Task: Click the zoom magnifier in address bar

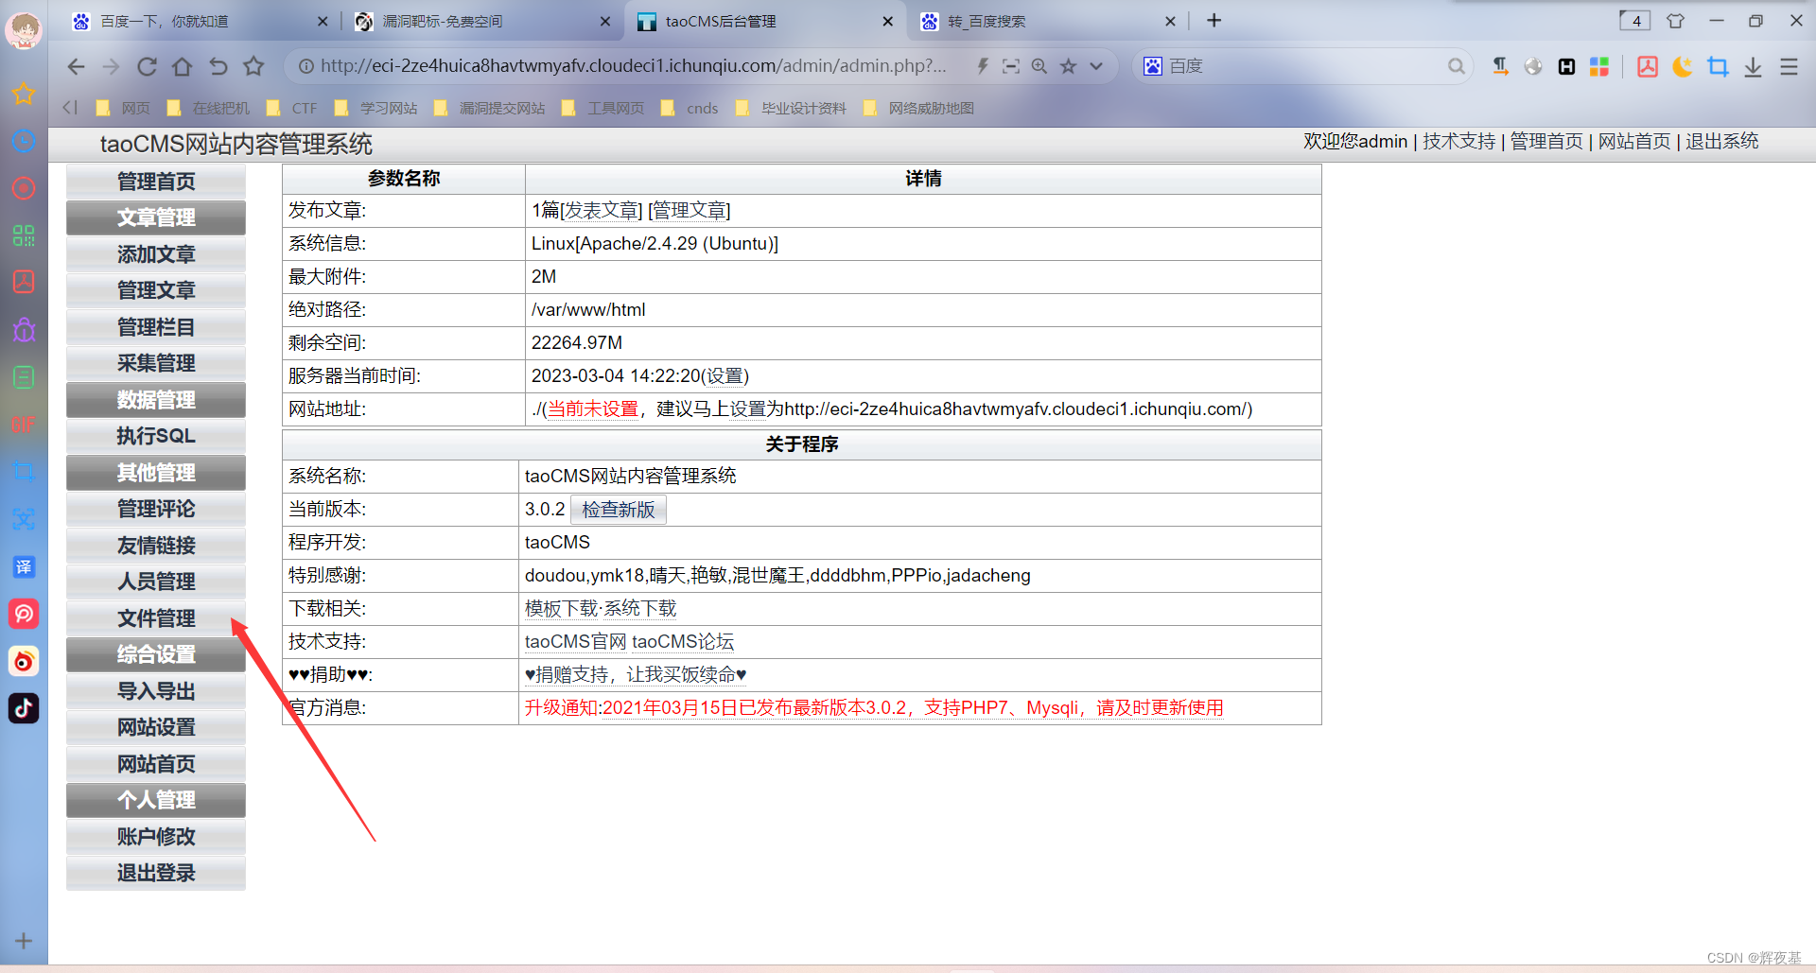Action: coord(1039,66)
